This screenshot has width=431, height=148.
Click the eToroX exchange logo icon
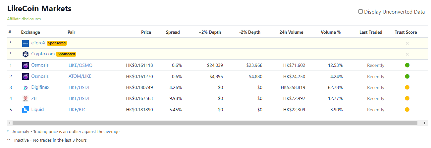(x=26, y=43)
